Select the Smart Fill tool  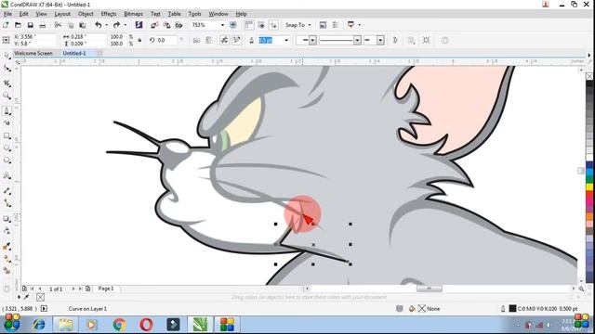[x=7, y=270]
